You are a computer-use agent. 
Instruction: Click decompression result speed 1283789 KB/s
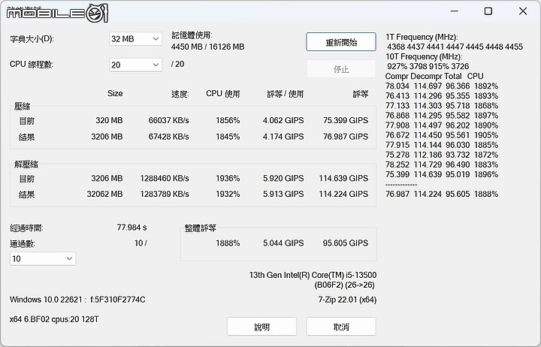[165, 195]
